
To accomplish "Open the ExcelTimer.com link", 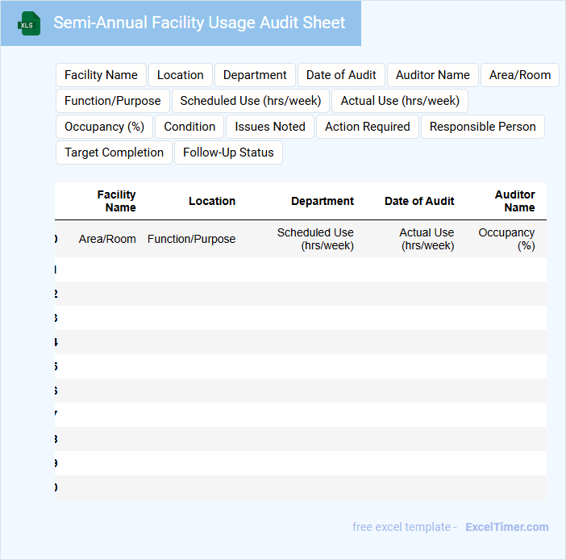I will 506,527.
